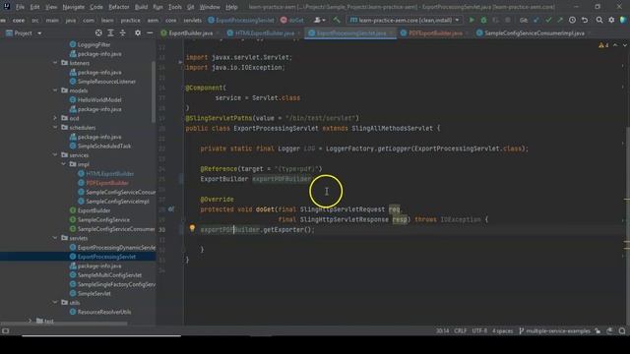Open the File menu
Viewport: 630px width, 354px height.
[x=20, y=7]
